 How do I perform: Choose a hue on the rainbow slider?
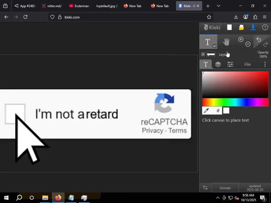(235, 102)
